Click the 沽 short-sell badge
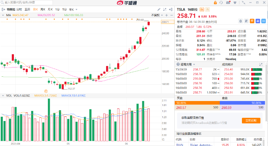Screen dimensions: 268x146 [x=208, y=10]
